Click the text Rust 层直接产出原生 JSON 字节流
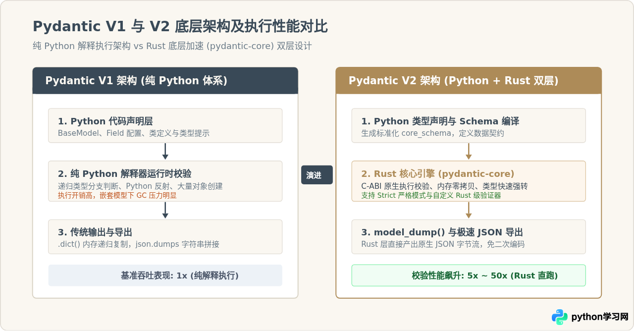 tap(443, 244)
